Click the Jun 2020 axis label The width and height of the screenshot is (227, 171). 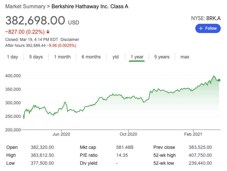tap(61, 134)
